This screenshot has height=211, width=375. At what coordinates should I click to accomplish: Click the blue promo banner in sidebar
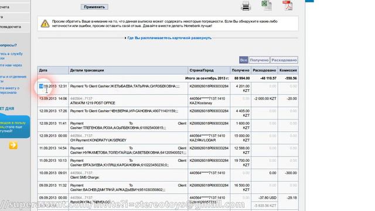pos(15,127)
